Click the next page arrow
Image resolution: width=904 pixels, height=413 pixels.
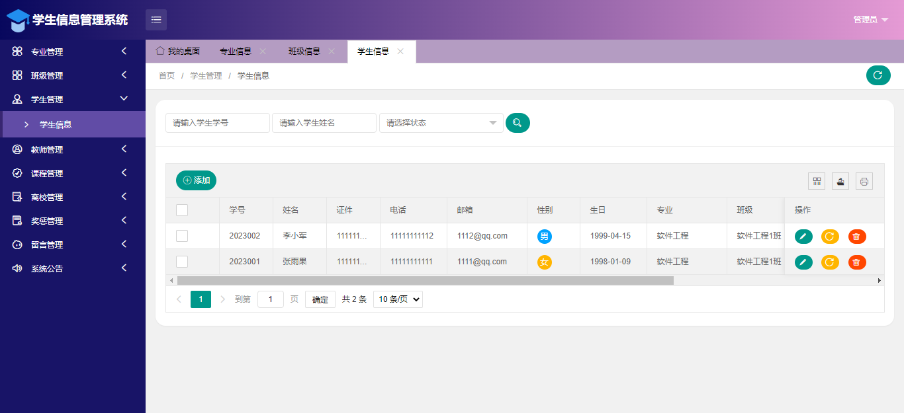pyautogui.click(x=223, y=299)
